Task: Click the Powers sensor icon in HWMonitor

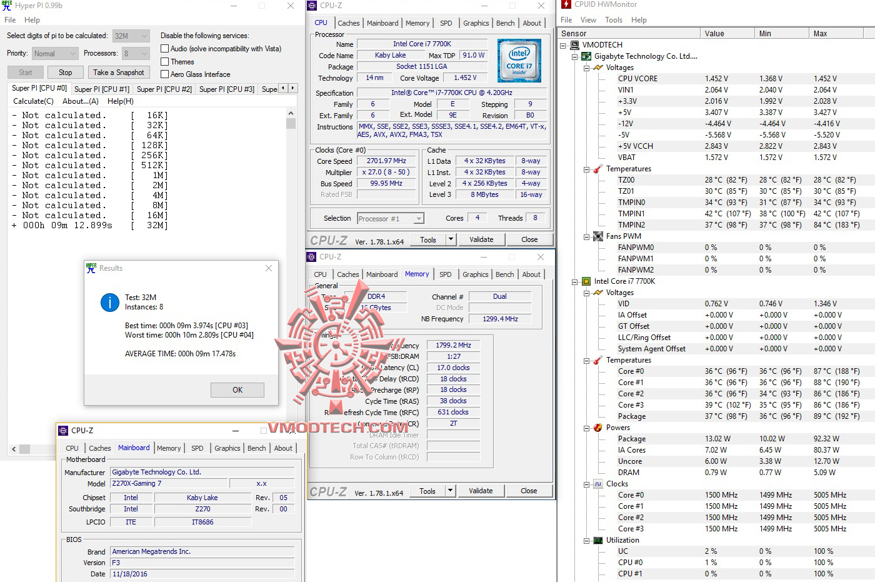Action: click(597, 427)
